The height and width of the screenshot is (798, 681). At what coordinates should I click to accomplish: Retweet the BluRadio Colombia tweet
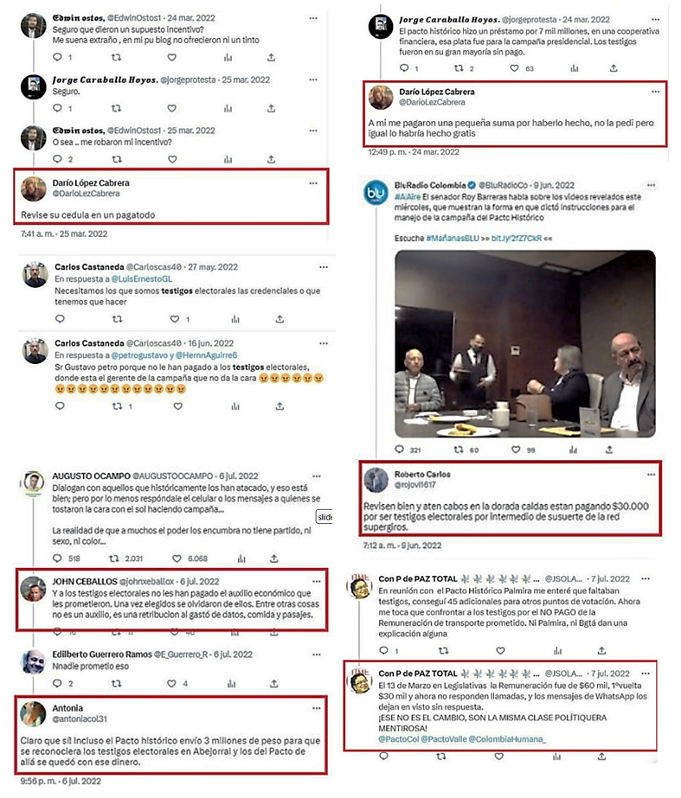pyautogui.click(x=459, y=450)
